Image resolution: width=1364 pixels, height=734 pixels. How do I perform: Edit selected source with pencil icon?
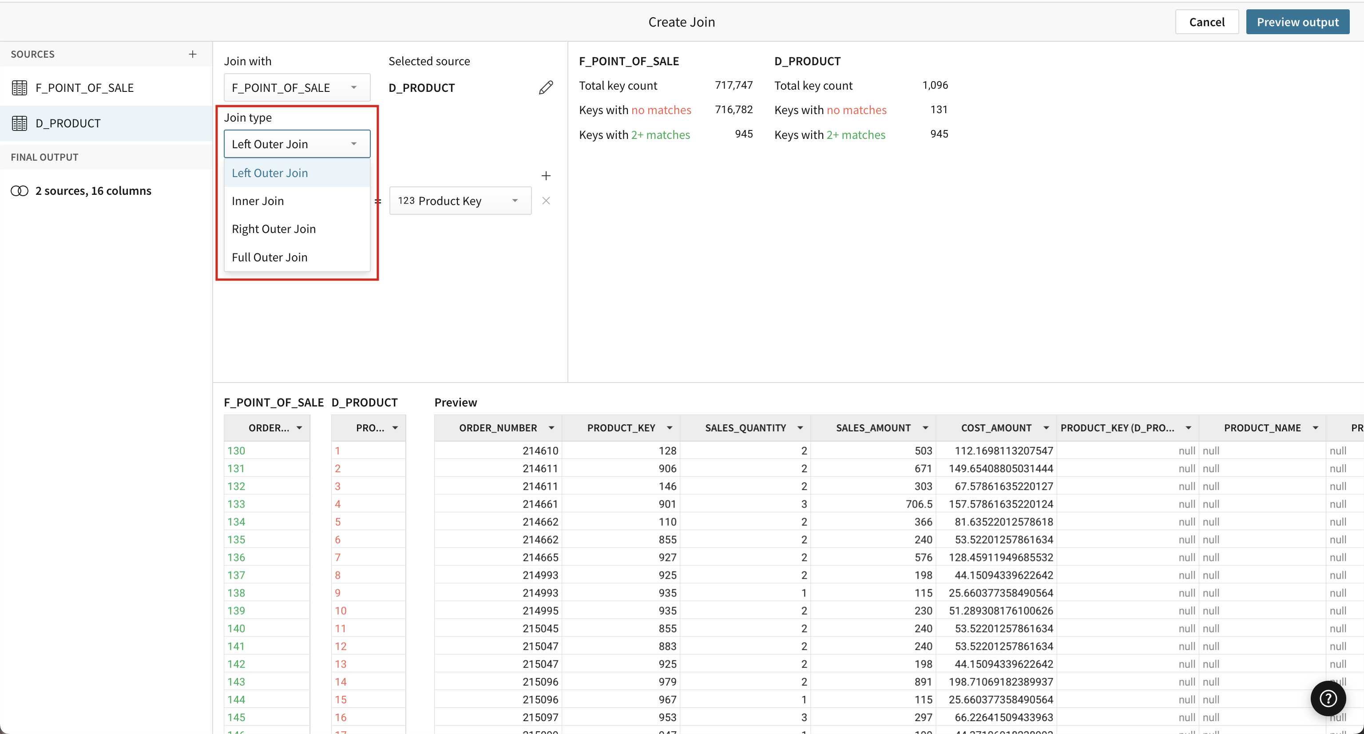coord(546,87)
